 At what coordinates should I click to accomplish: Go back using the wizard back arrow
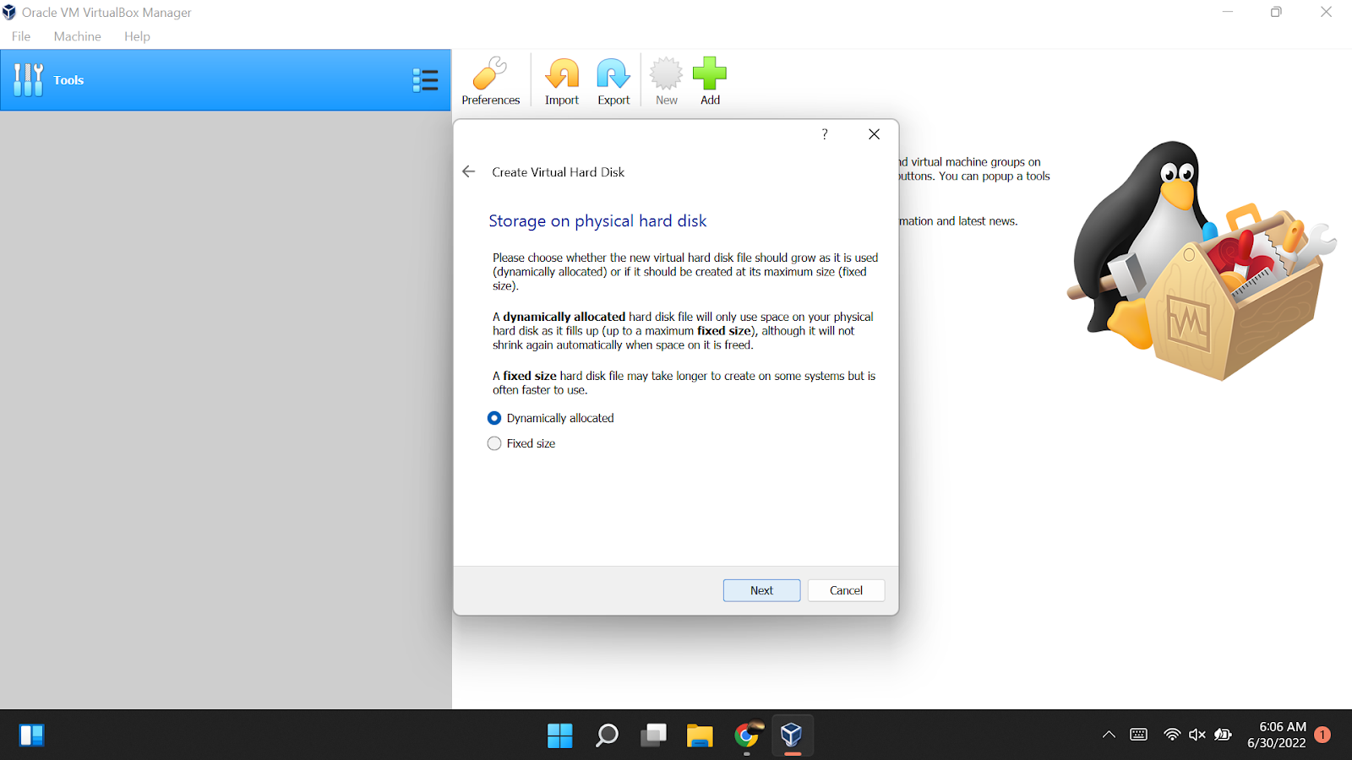tap(469, 171)
